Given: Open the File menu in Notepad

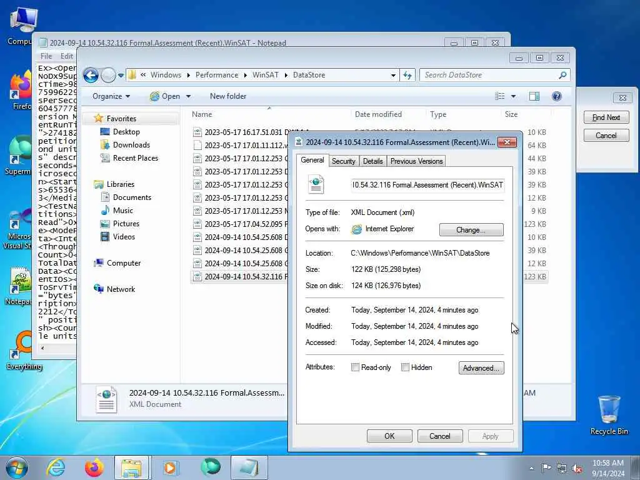Looking at the screenshot, I should (x=46, y=56).
